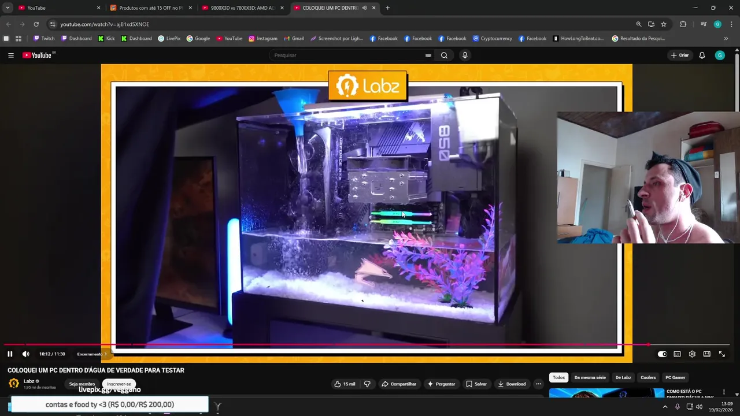740x416 pixels.
Task: Mute the tab via speaker icon
Action: click(x=365, y=8)
